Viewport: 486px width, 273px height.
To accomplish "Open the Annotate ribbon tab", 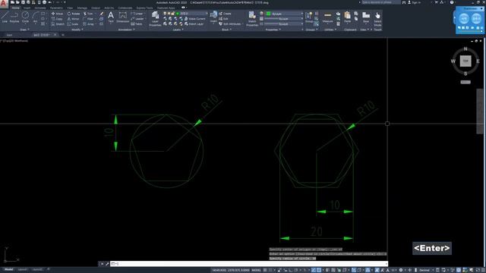I will tap(40, 8).
